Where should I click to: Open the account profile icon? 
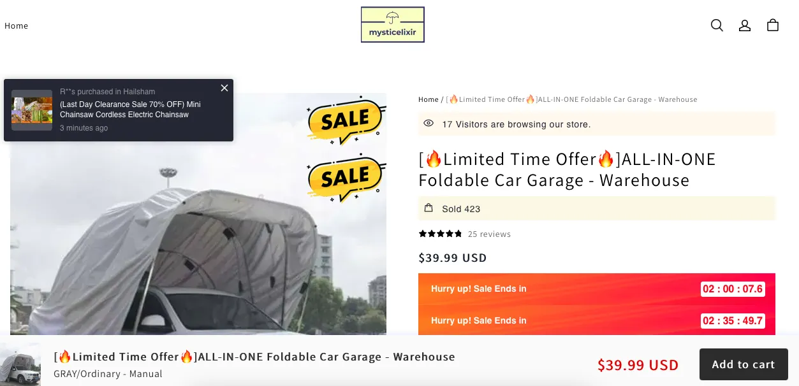point(745,25)
